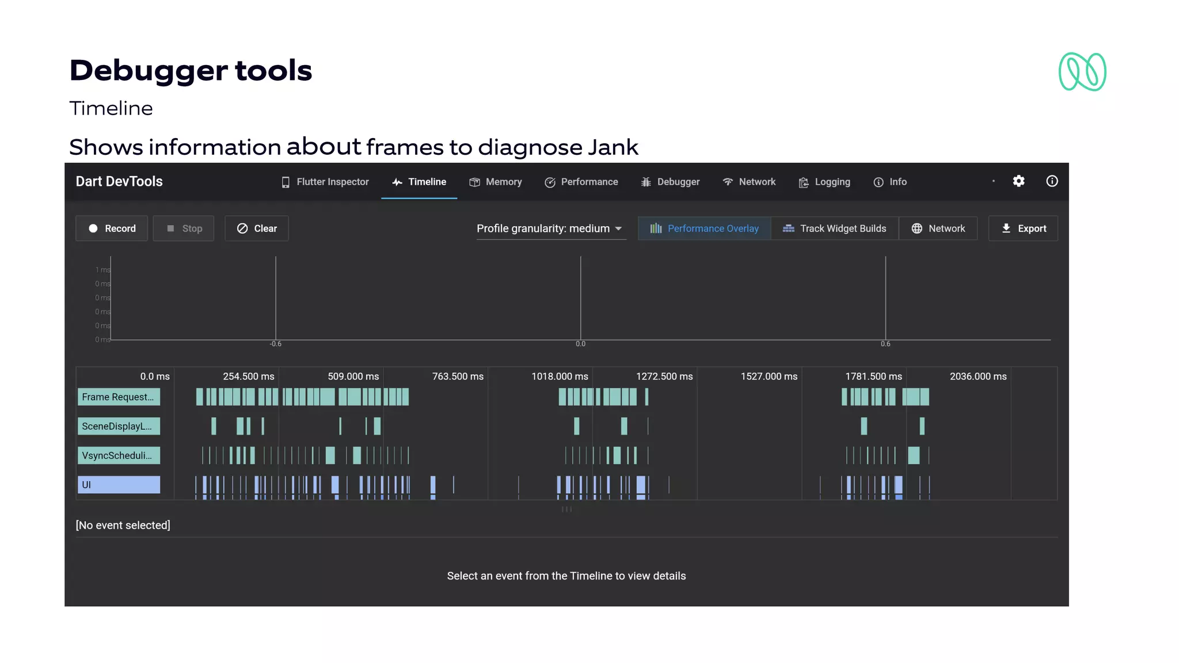Open Flutter Inspector via phone icon
The image size is (1179, 663).
(286, 182)
